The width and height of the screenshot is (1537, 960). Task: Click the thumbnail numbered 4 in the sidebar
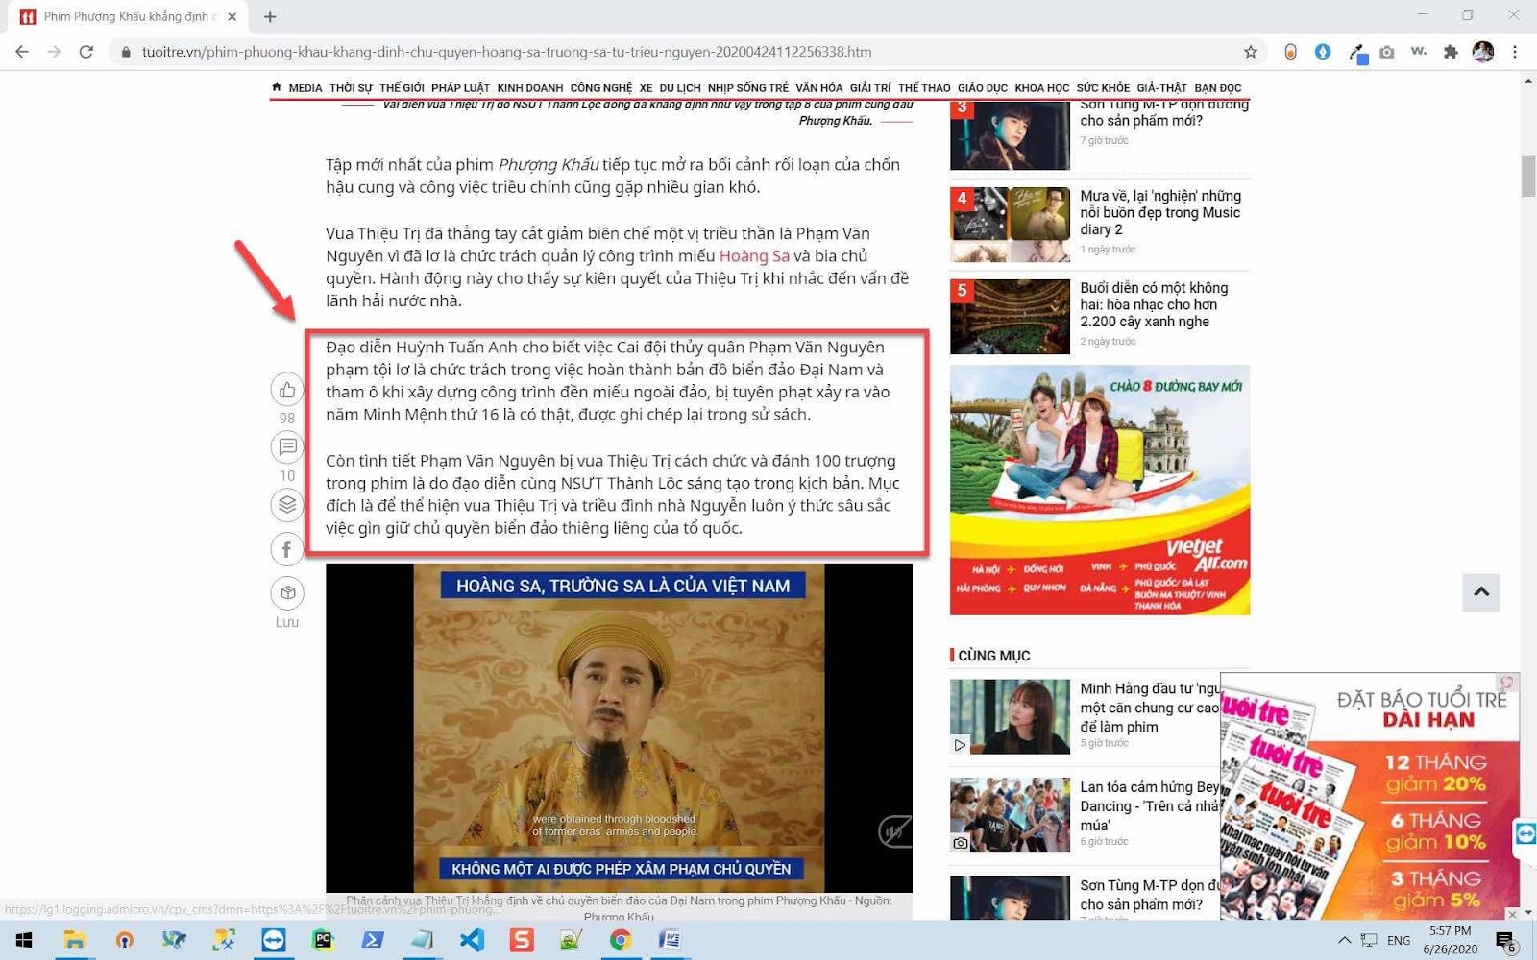(x=1010, y=225)
